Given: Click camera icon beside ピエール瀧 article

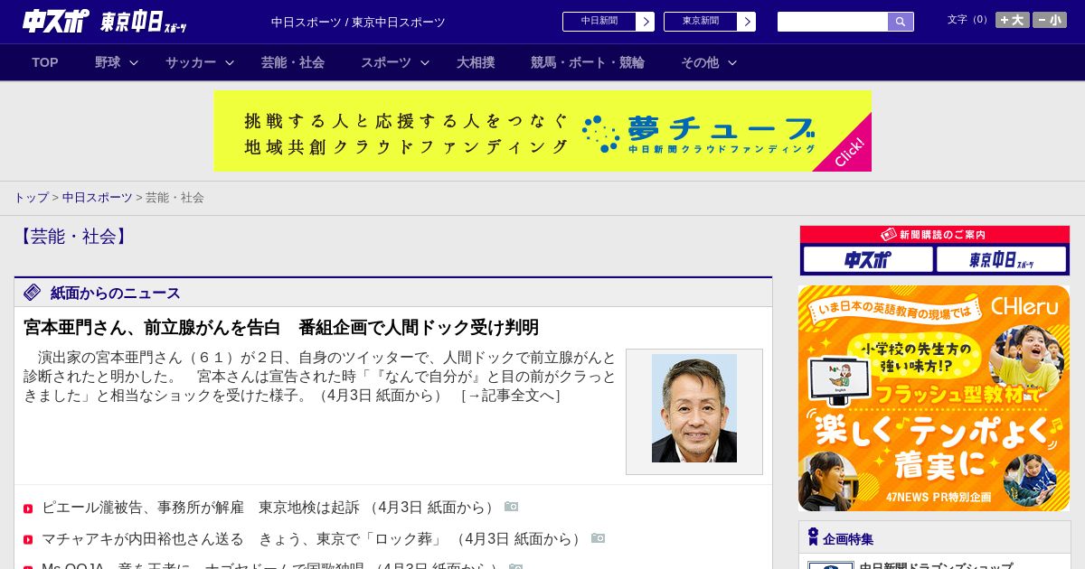Looking at the screenshot, I should pos(512,507).
